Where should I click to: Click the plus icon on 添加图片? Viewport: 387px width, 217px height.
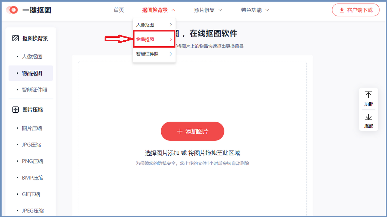tap(180, 131)
